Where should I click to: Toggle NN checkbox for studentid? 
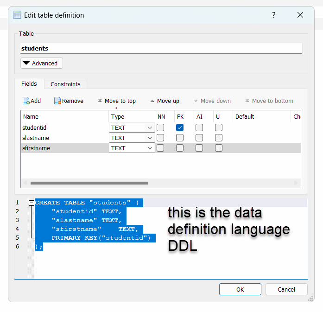pyautogui.click(x=160, y=127)
